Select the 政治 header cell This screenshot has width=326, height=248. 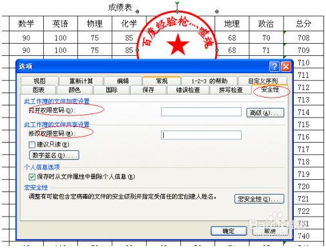tap(266, 24)
